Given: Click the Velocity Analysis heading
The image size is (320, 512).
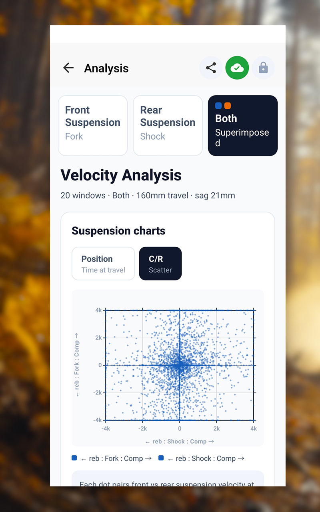Looking at the screenshot, I should 121,175.
